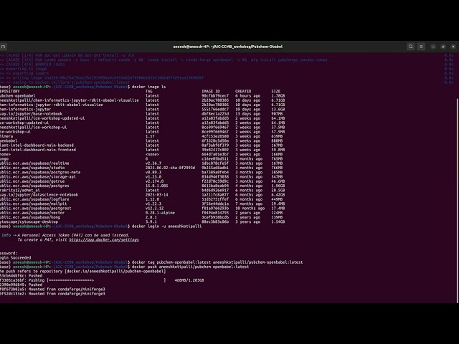The width and height of the screenshot is (459, 344).
Task: Click the 'Login Succeeded' message
Action: click(16, 258)
